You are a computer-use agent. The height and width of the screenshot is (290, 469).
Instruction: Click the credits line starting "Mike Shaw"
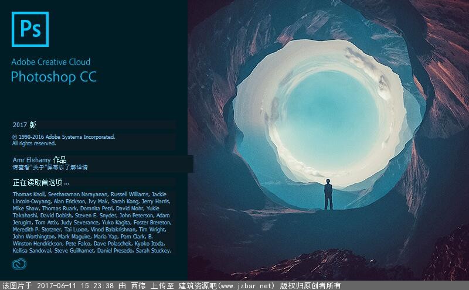pos(86,209)
